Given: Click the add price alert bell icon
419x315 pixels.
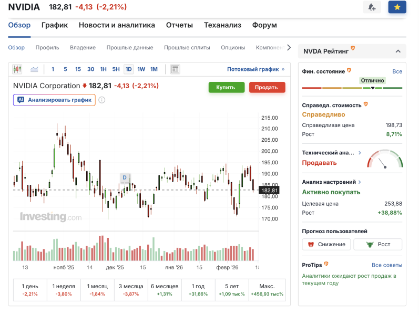Looking at the screenshot, I should (372, 7).
